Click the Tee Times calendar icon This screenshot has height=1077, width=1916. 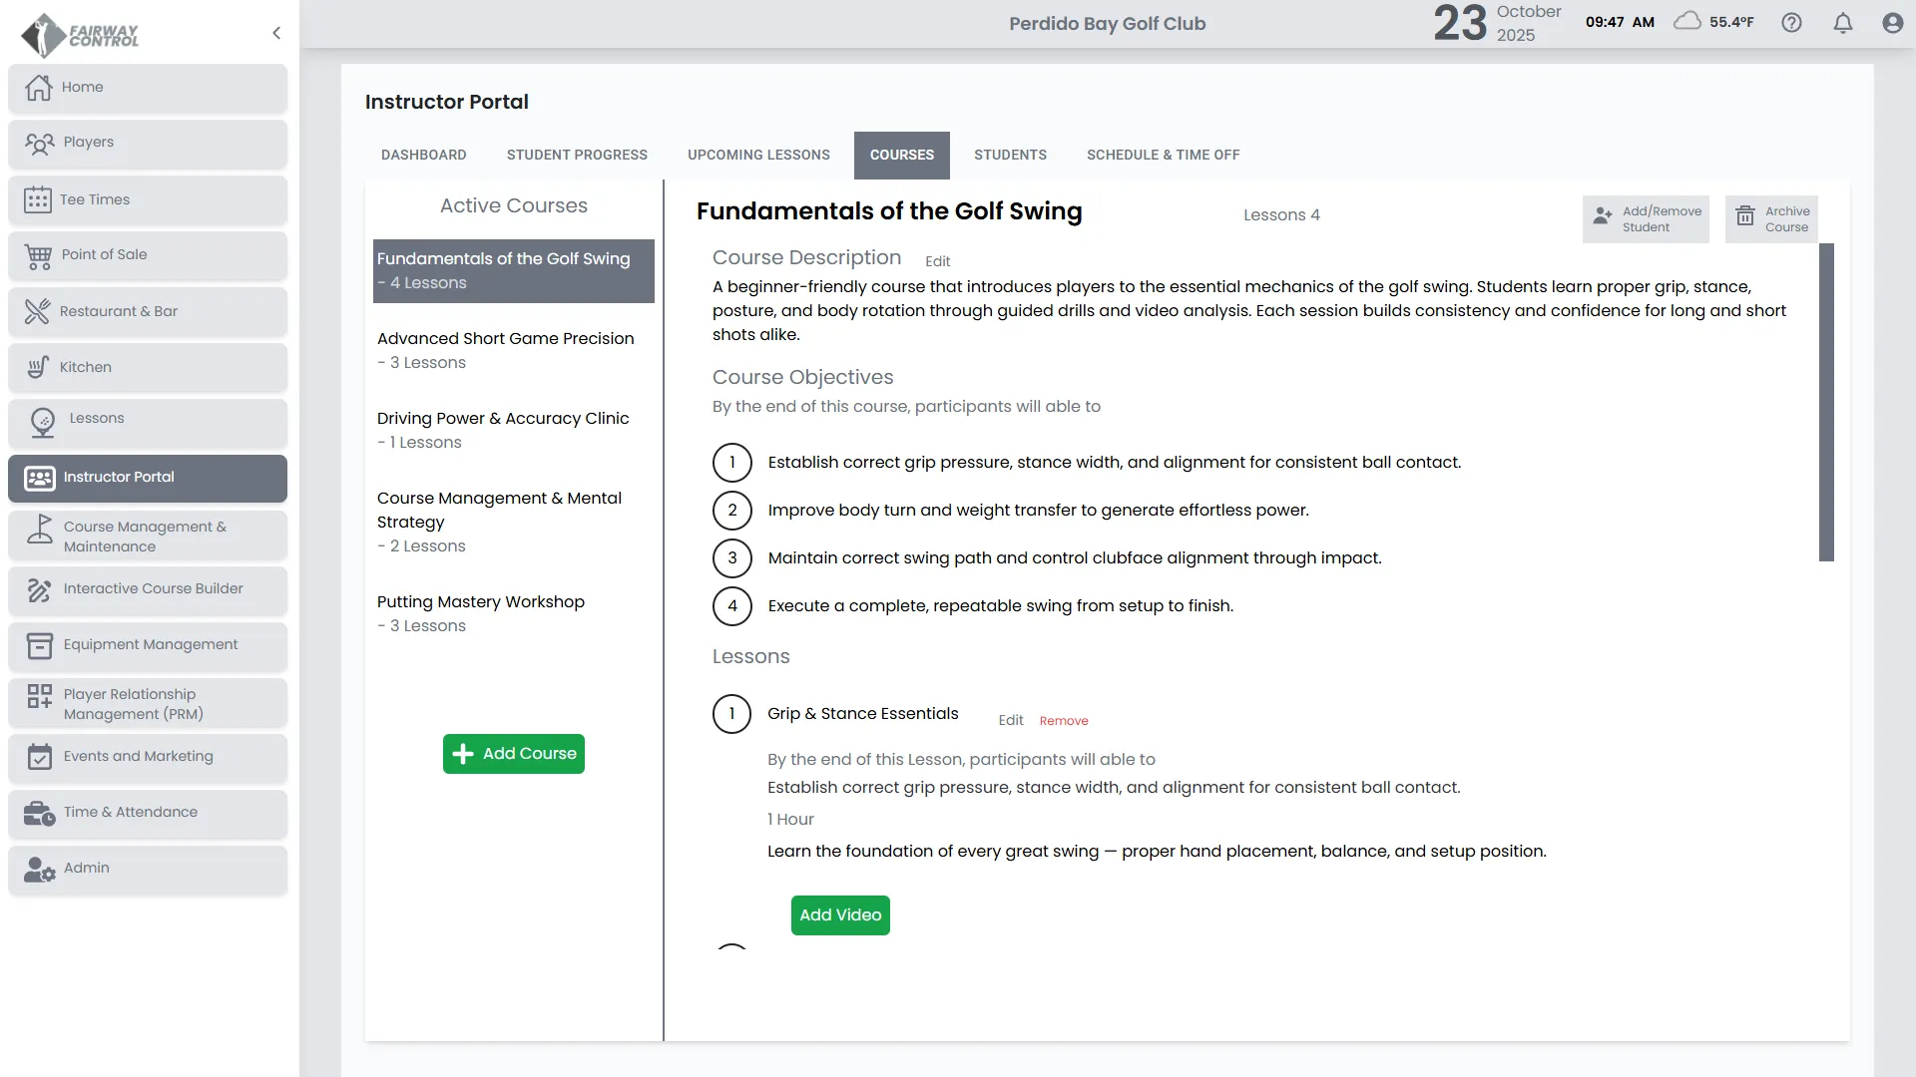pos(38,200)
